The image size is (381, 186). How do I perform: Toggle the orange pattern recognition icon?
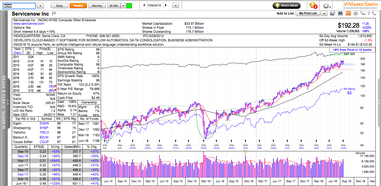click(348, 13)
